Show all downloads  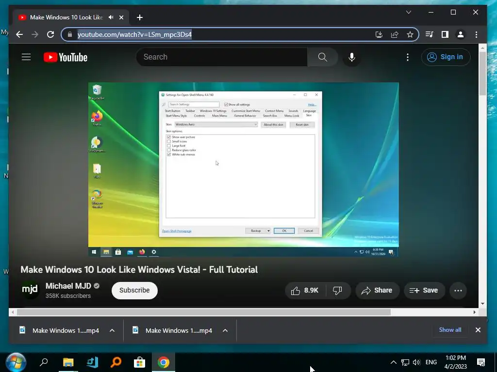coord(450,329)
